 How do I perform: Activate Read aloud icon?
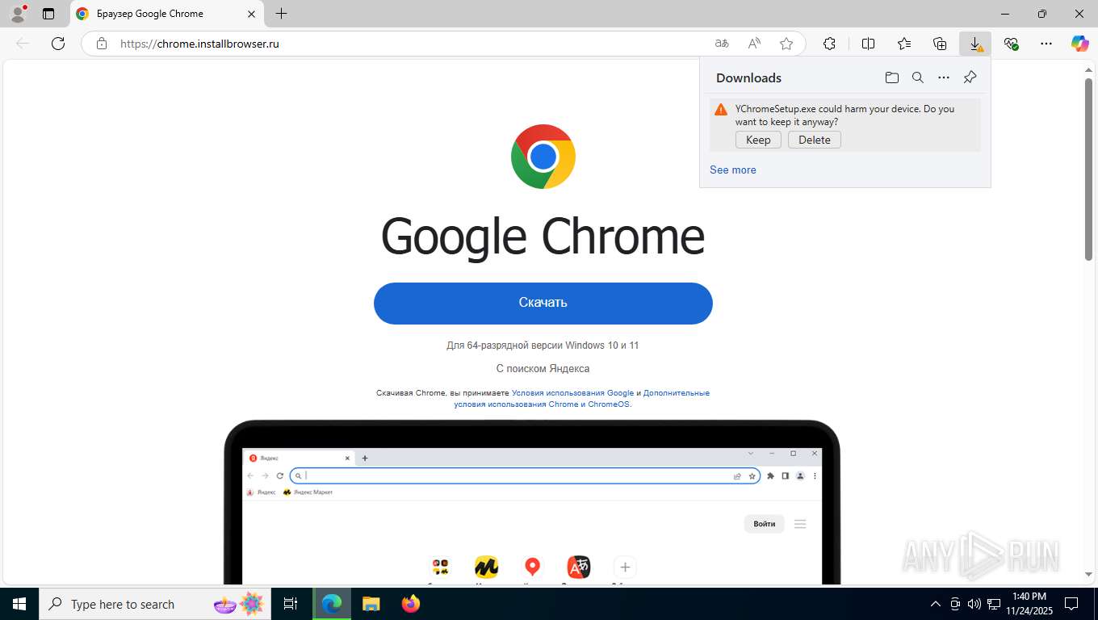click(754, 44)
